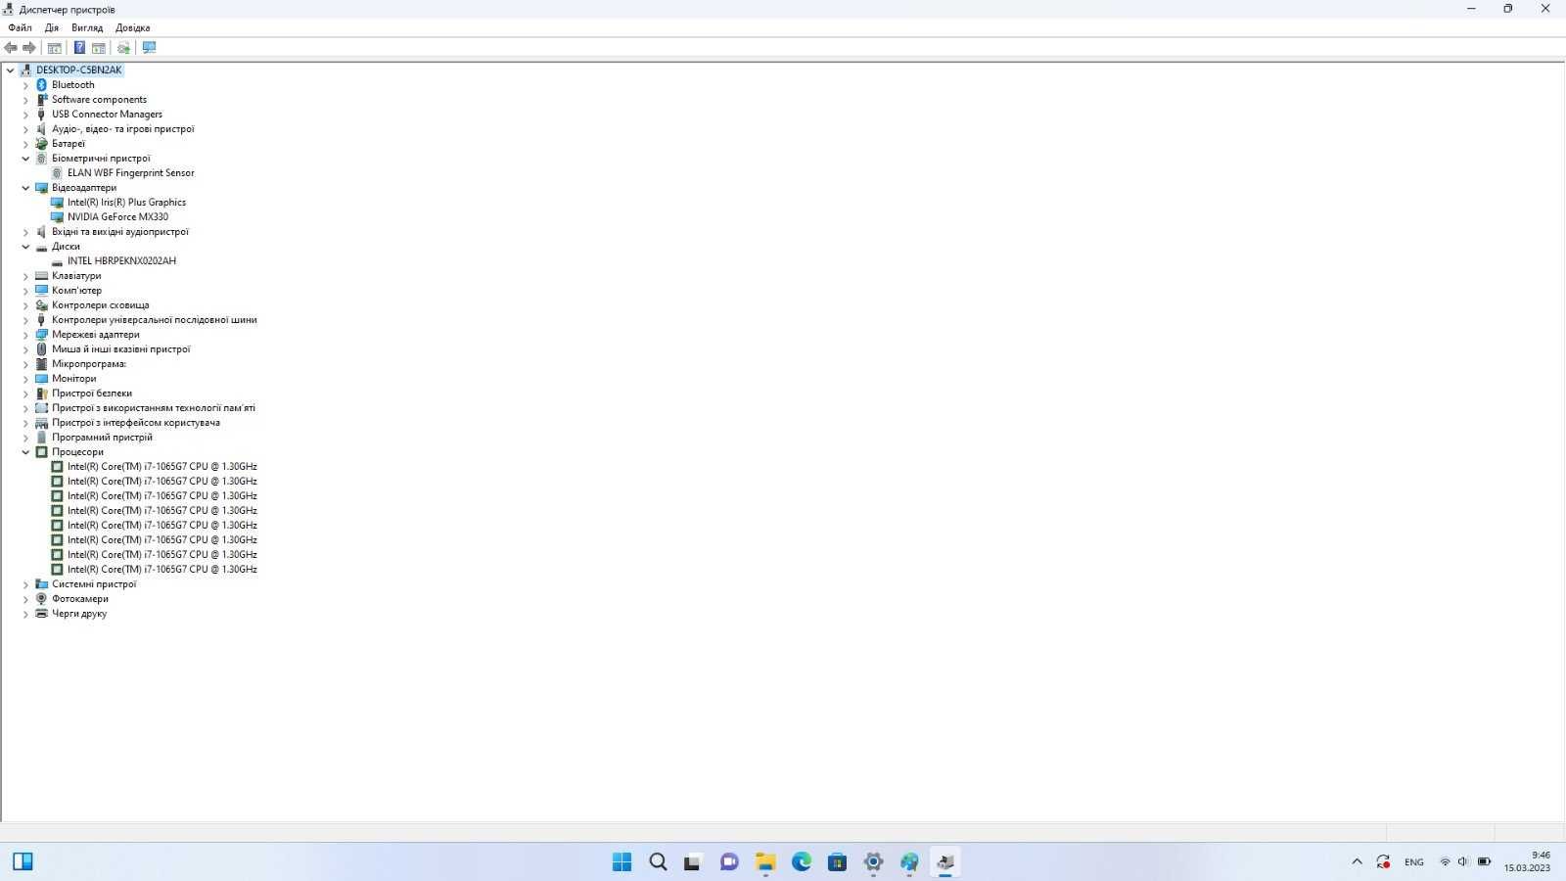1566x881 pixels.
Task: Select the INTEL HBRPEKNX0202AH disk
Action: click(121, 260)
